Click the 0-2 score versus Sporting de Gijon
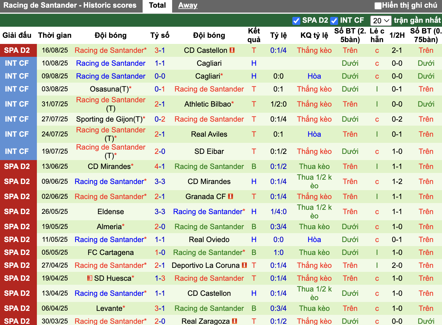Viewport: 442px width, 325px height. click(x=160, y=119)
